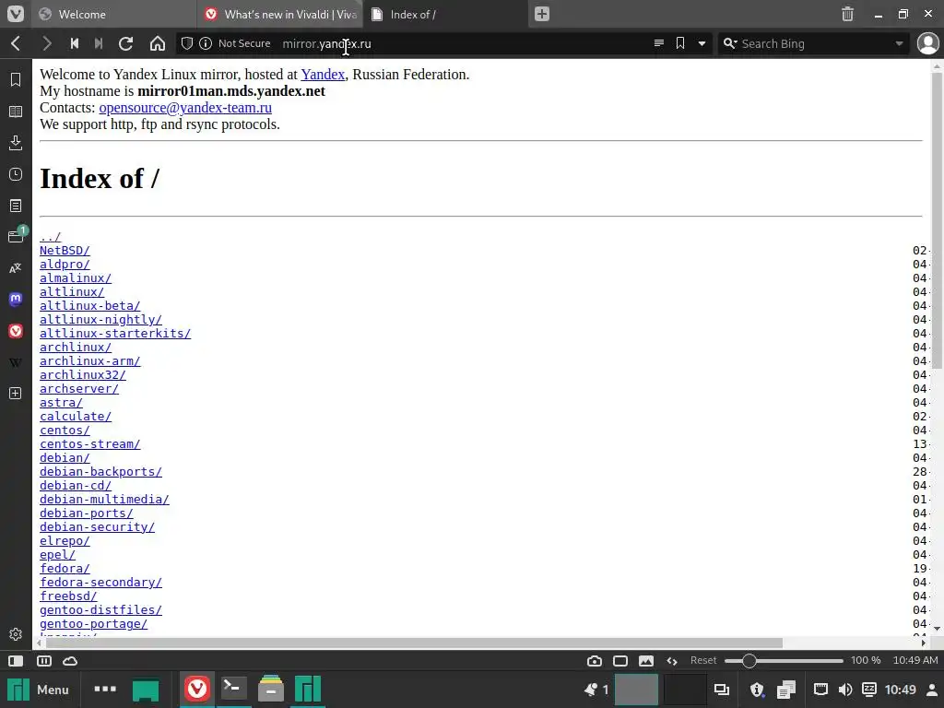Select the Index of / tab
Viewport: 944px width, 708px height.
point(445,14)
